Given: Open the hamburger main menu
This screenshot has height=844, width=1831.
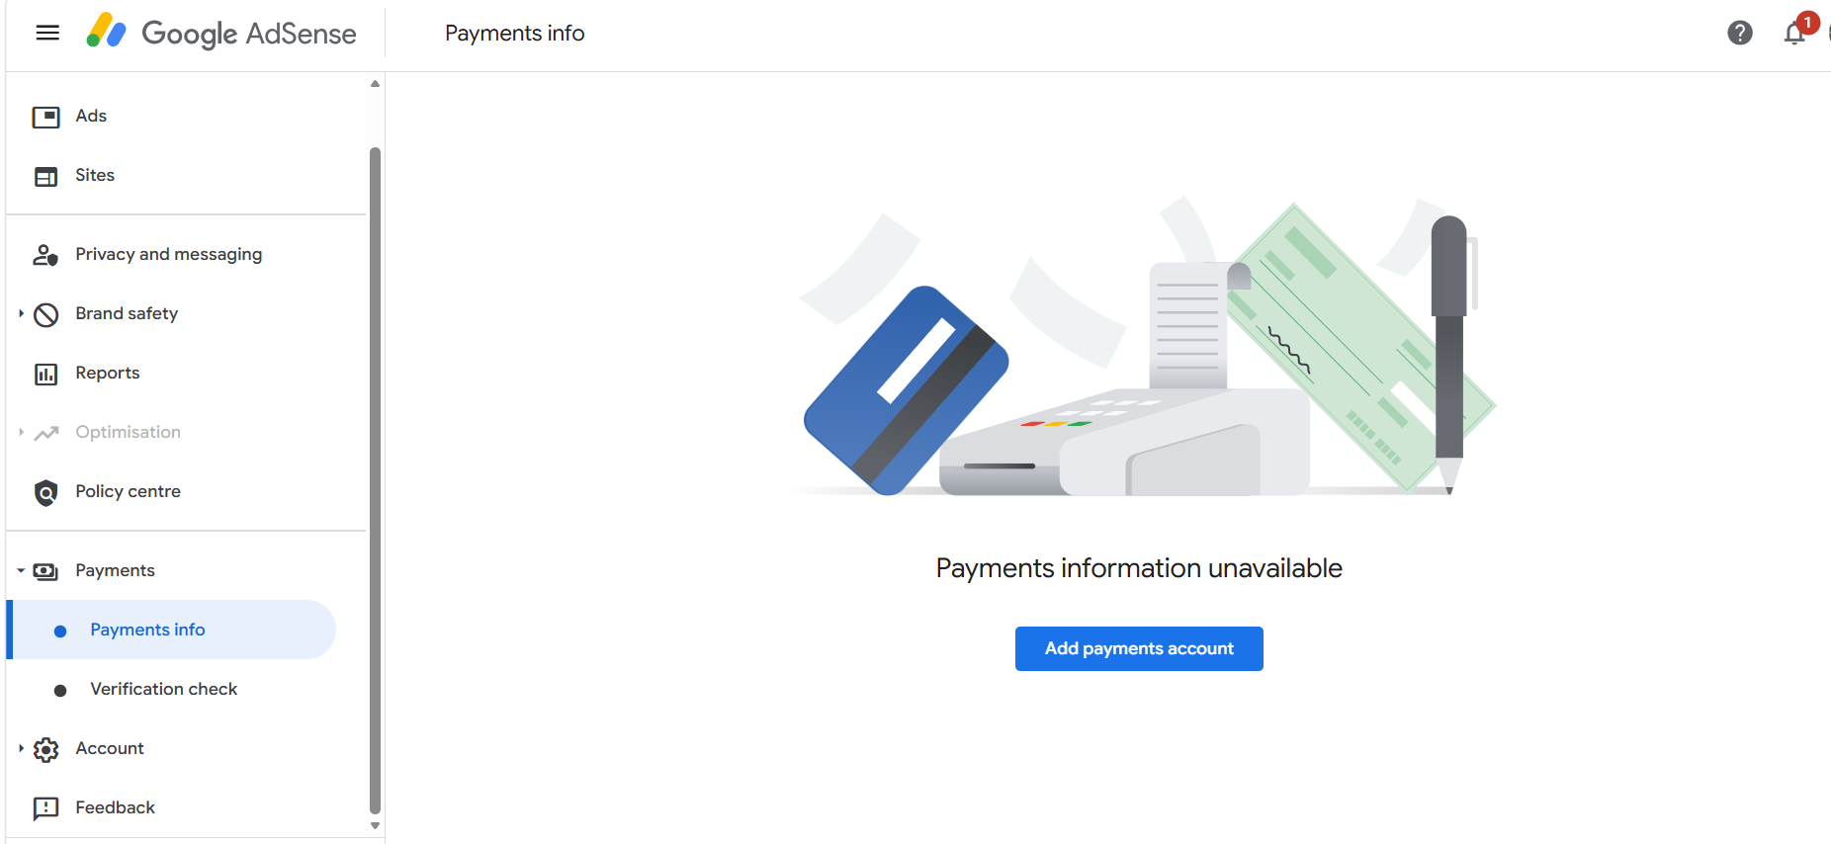Looking at the screenshot, I should point(47,33).
